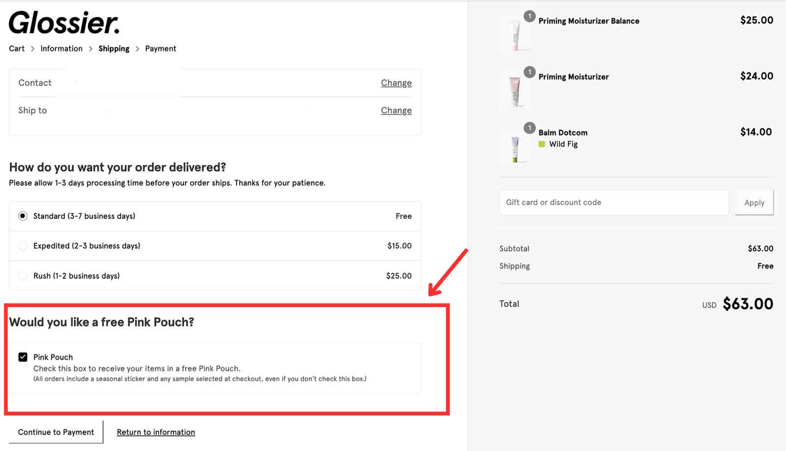Pick Rush (1-2 business days) delivery

23,276
